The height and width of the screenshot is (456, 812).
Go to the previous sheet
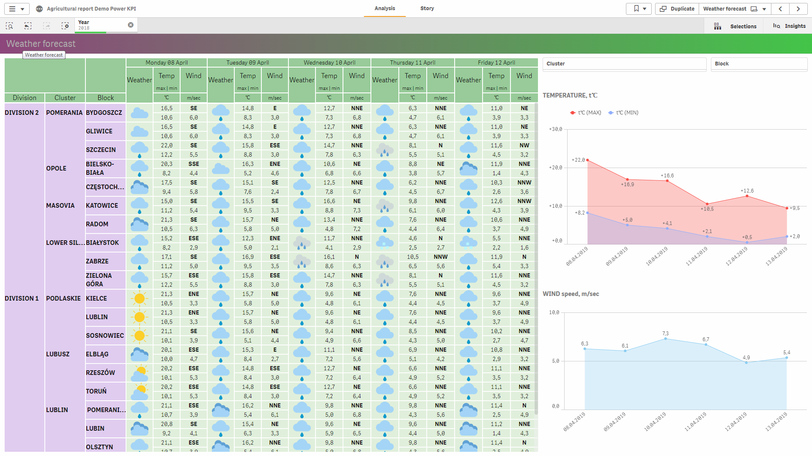780,8
